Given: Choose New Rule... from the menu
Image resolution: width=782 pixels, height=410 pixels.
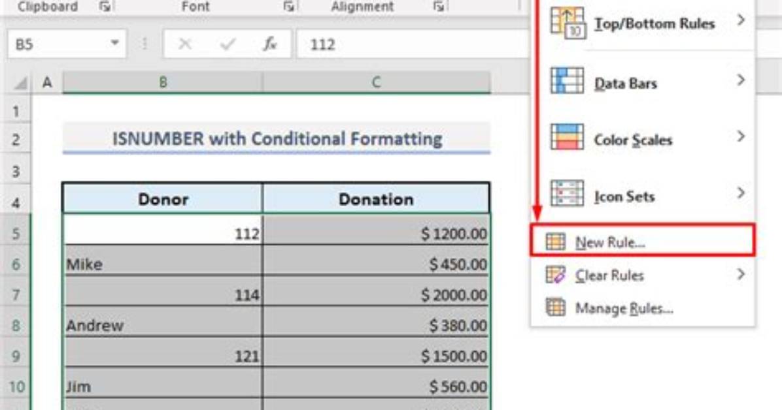Looking at the screenshot, I should pyautogui.click(x=643, y=241).
